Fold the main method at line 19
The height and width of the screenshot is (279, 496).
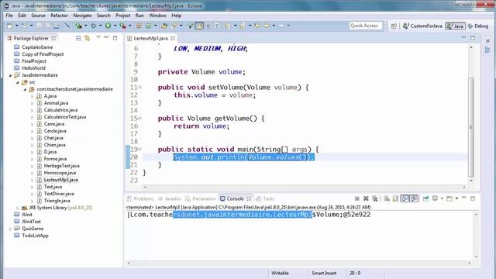click(x=139, y=149)
